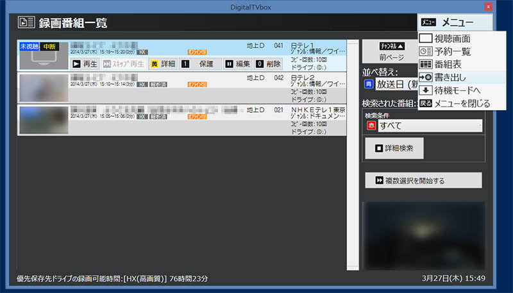Click 複数選択を開始する button
This screenshot has width=513, height=293.
click(423, 180)
